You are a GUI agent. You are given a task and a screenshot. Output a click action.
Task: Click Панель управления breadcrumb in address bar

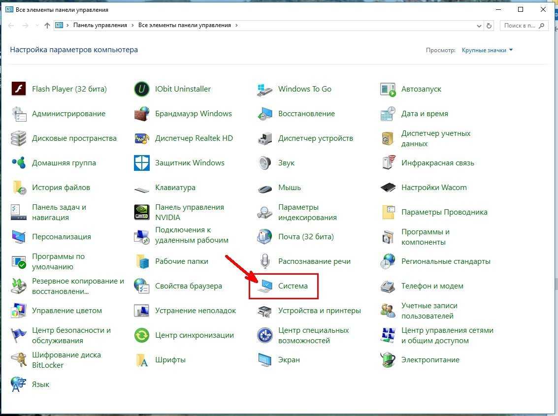(x=100, y=25)
